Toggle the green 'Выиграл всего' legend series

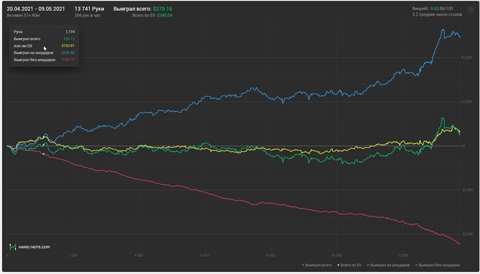point(317,265)
